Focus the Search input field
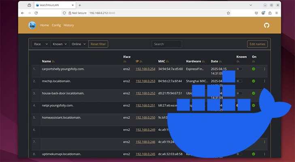295x162 pixels. pos(167,44)
